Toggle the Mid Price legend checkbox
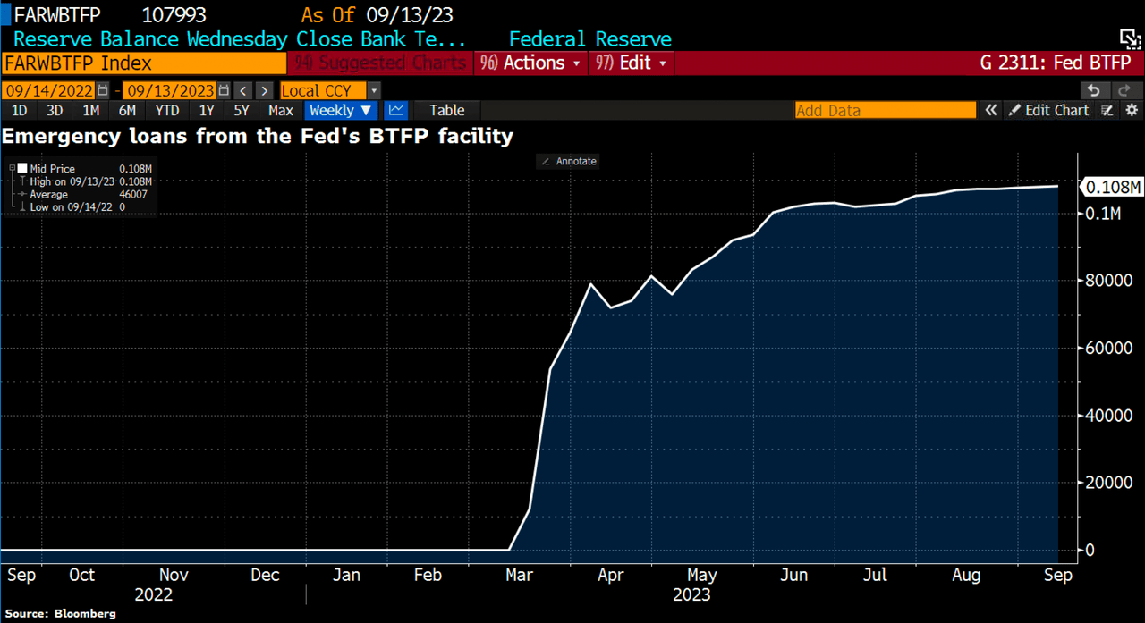Screen dimensions: 1145x623 pos(22,168)
